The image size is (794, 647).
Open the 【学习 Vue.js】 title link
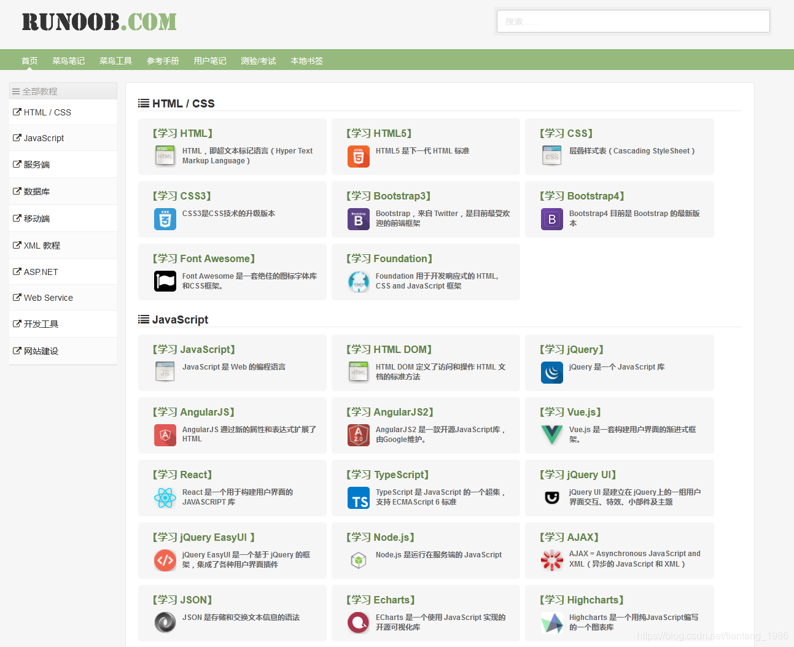(x=570, y=412)
